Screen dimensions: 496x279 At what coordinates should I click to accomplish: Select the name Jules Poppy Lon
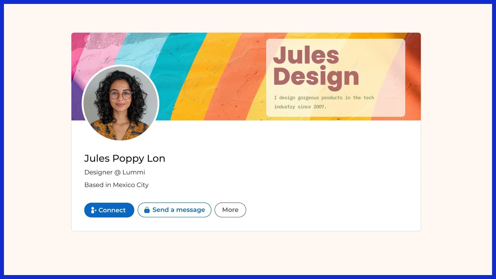coord(125,159)
